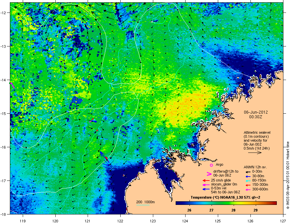Click the black arrow beside 0-30m
Image resolution: width=290 pixels, height=224 pixels.
click(x=248, y=172)
